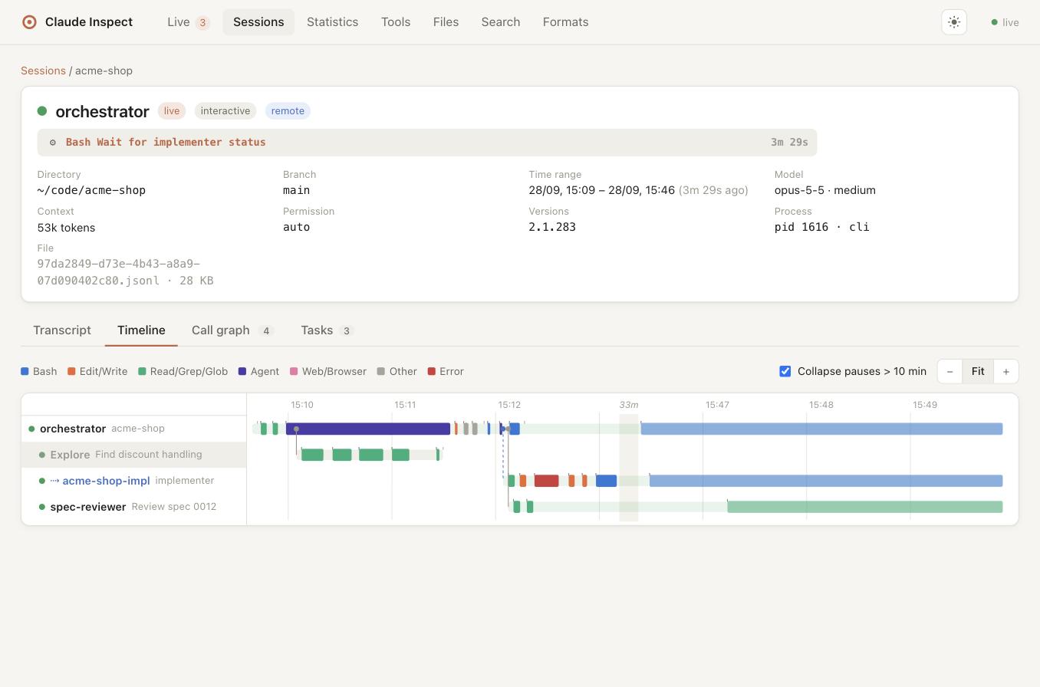Click the Read/Grep/Glob legend entry

[x=183, y=372]
